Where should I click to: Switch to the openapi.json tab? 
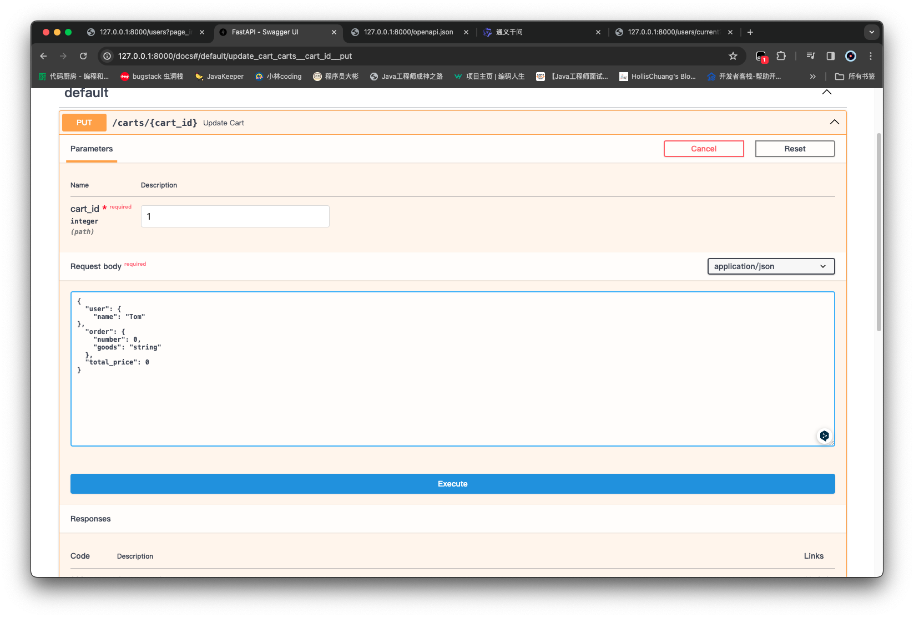pos(410,32)
